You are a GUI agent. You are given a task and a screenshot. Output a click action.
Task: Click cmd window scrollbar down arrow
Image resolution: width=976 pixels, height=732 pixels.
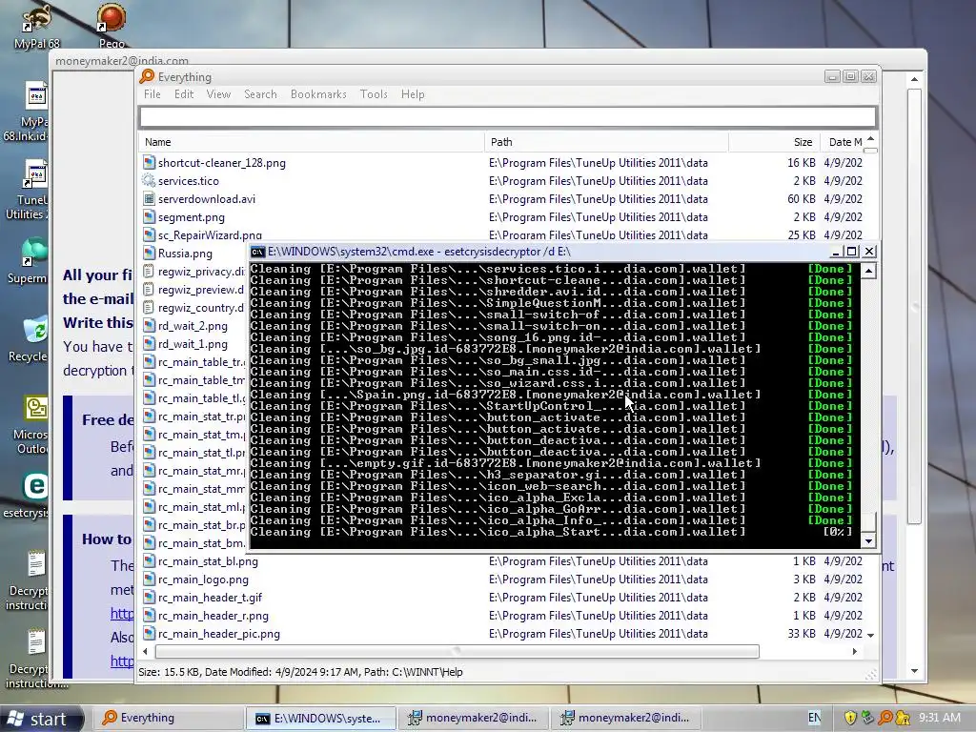[x=868, y=539]
